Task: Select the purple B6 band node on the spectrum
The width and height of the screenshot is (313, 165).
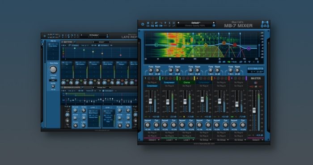Action: point(249,48)
